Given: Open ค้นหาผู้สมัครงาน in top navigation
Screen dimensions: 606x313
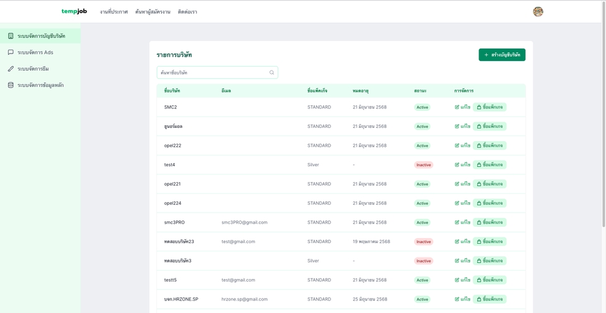Looking at the screenshot, I should click(153, 12).
